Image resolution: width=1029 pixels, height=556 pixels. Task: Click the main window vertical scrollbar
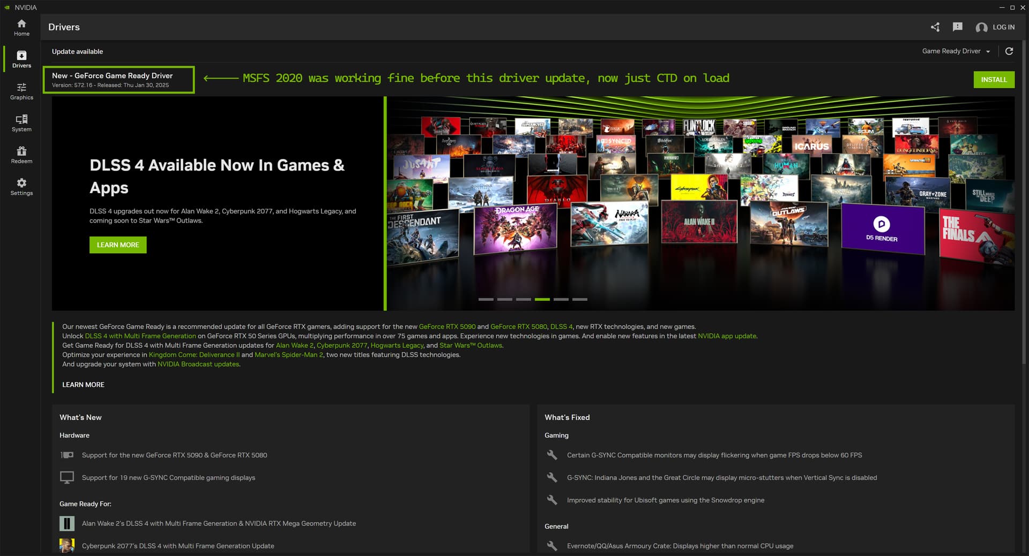1025,203
